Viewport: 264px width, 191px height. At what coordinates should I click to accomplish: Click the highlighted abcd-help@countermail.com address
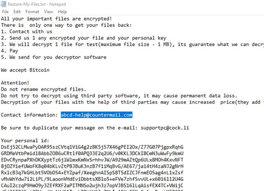[x=97, y=115]
